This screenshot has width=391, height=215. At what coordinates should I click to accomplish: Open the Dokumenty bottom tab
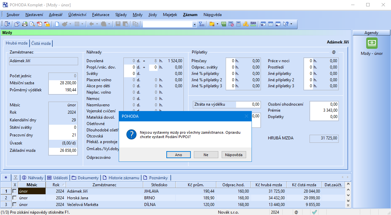85,178
